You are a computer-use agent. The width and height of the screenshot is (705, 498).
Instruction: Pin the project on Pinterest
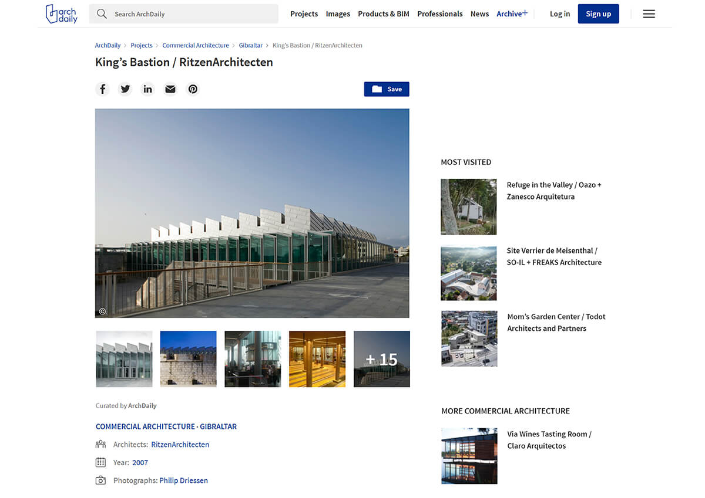click(193, 89)
